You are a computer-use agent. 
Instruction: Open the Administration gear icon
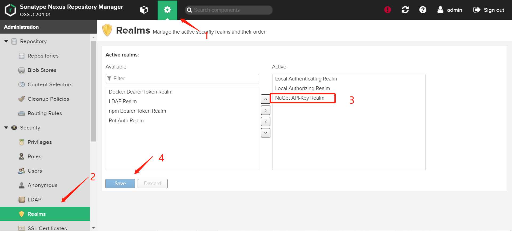[x=167, y=10]
